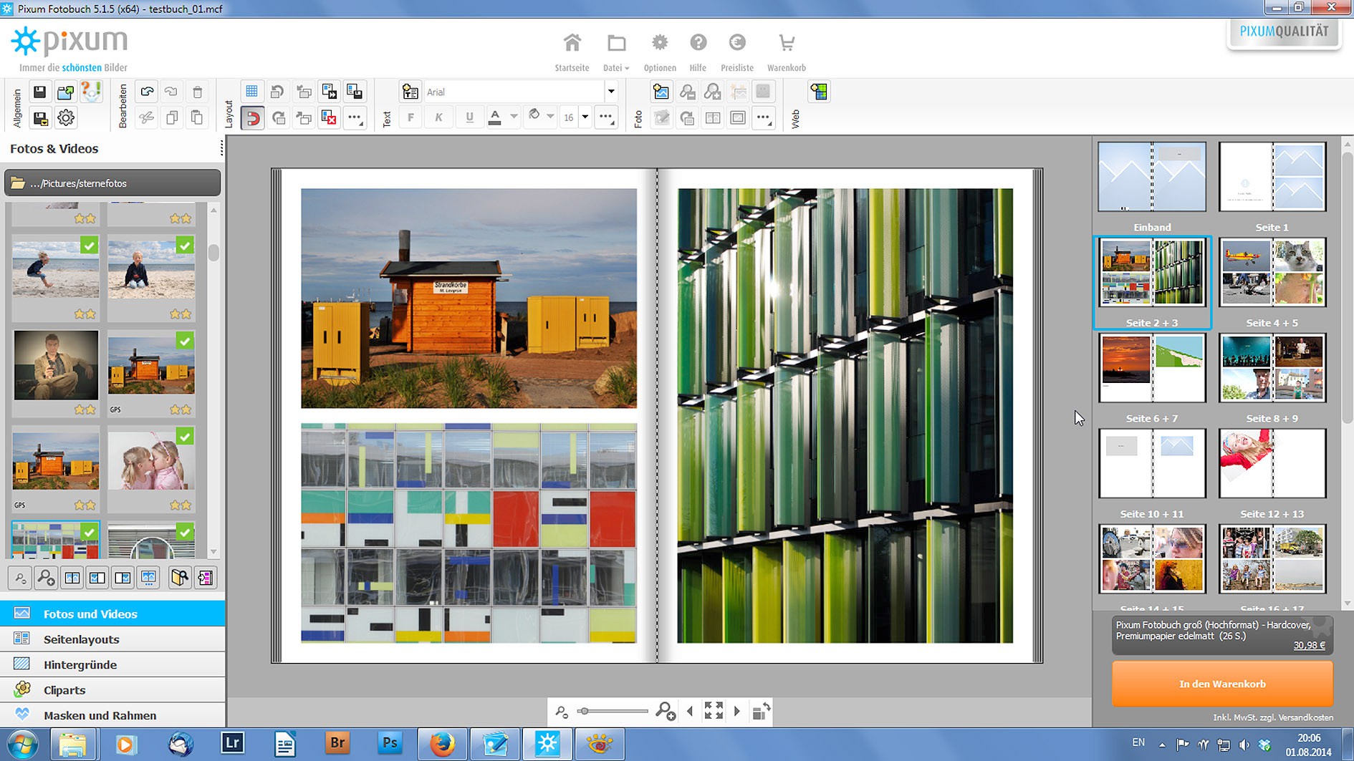Screen dimensions: 1354x761
Task: Toggle italic K text formatting
Action: click(438, 118)
